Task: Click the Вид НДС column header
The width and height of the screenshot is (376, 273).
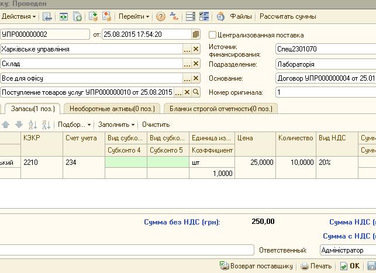Action: 337,144
